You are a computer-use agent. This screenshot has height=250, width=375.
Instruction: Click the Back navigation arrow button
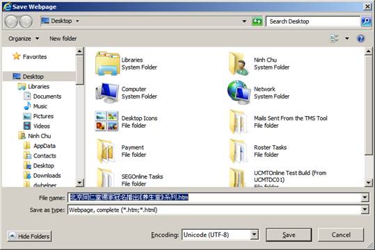pyautogui.click(x=11, y=22)
